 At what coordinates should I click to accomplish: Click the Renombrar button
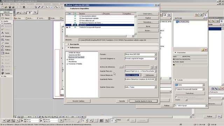coord(148,22)
